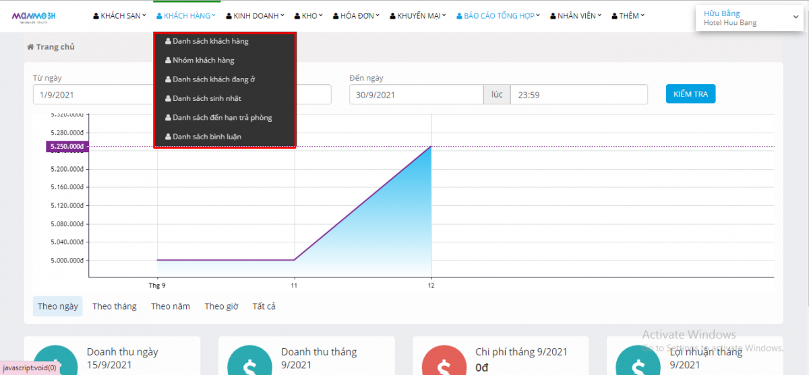Click the teal dollar icon for Doanh thu ngày
Viewport: 809px width, 375px height.
click(x=53, y=361)
